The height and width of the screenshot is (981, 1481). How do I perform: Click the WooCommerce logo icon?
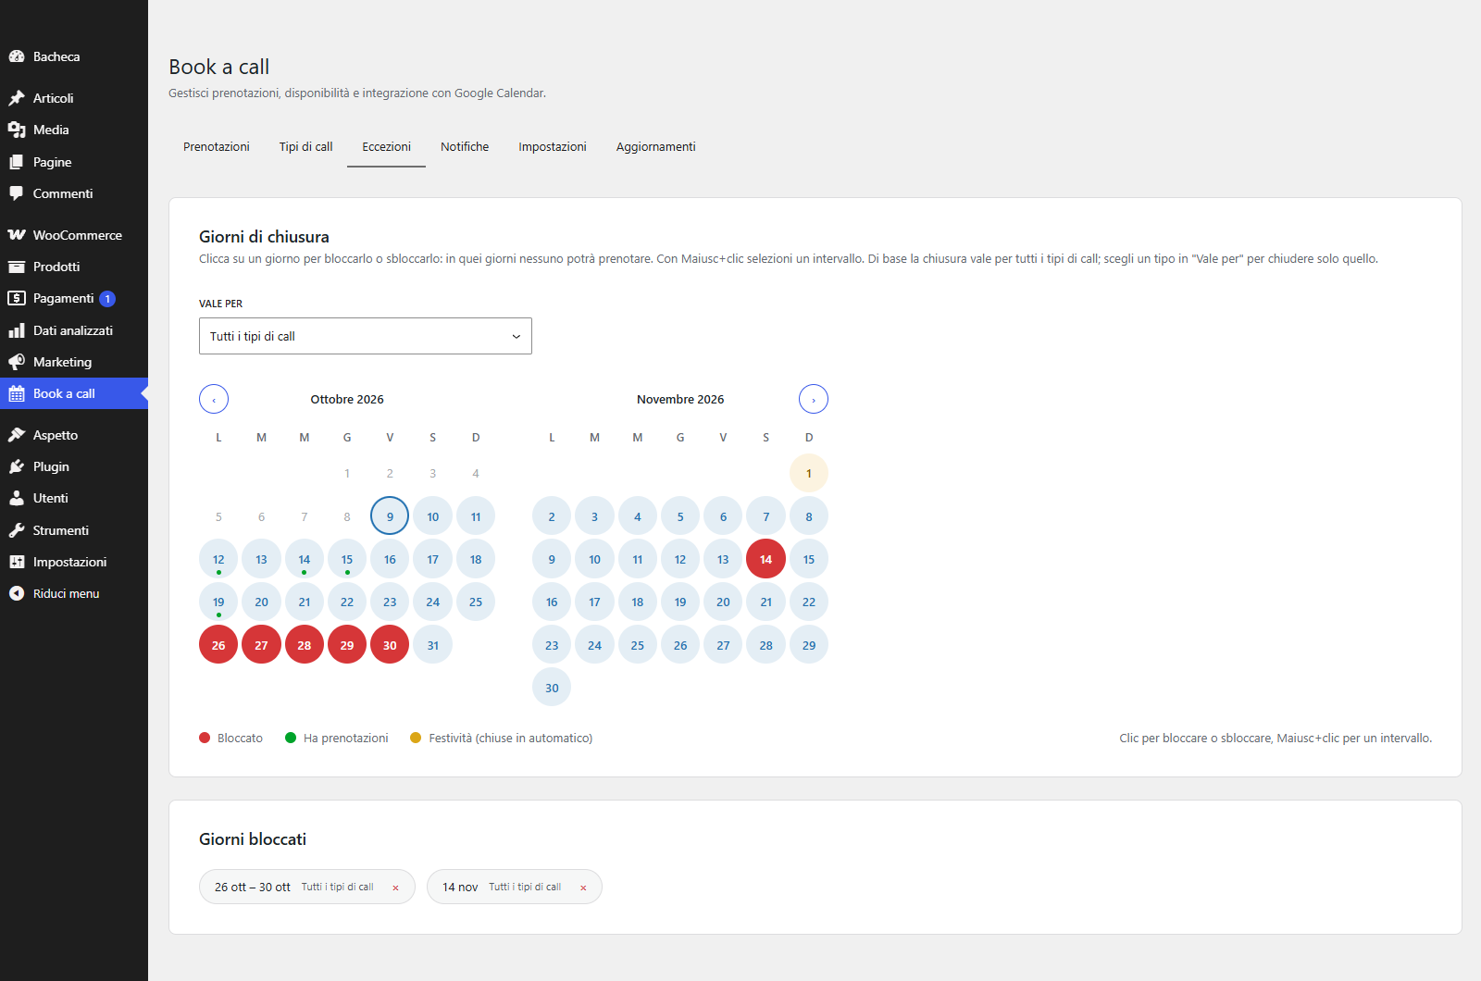click(x=17, y=235)
